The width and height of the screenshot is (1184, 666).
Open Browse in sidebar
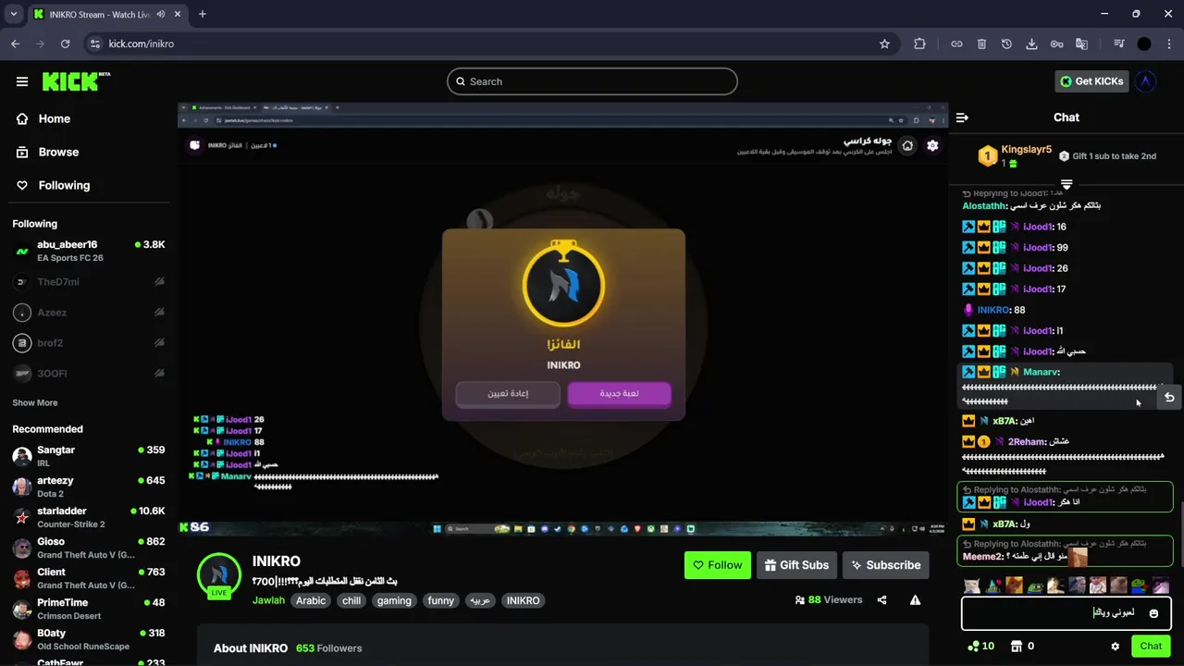pyautogui.click(x=48, y=152)
